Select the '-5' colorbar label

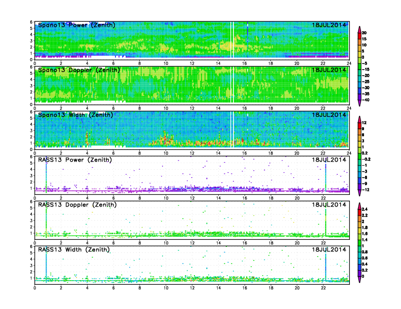(365, 63)
